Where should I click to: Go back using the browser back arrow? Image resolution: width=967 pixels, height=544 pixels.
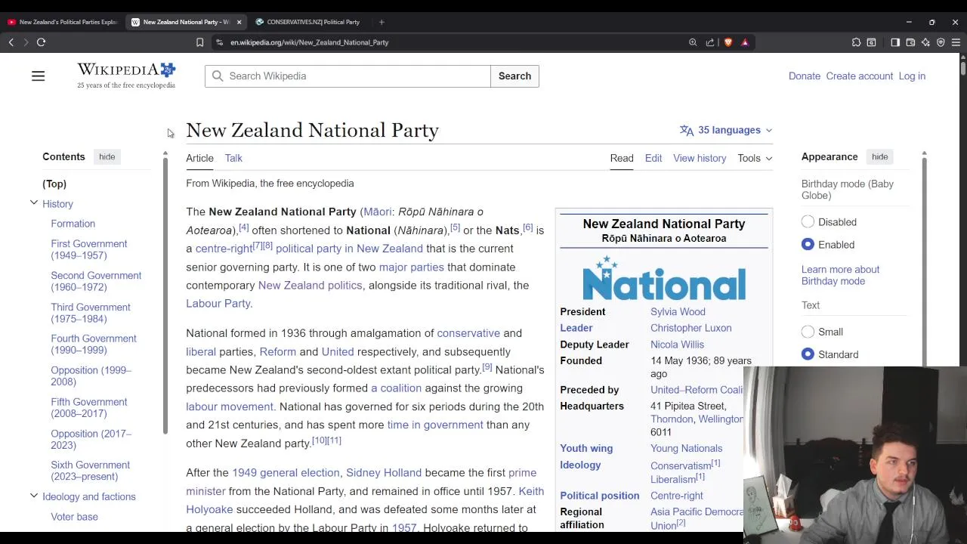point(11,42)
